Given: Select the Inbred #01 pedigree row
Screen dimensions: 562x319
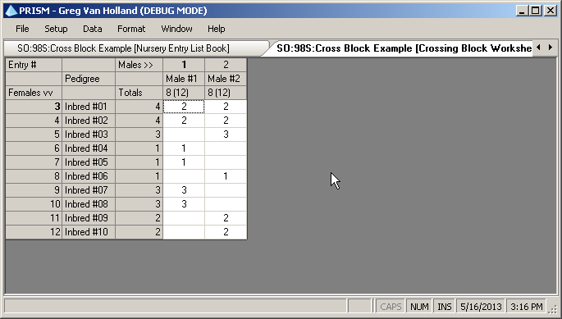Looking at the screenshot, I should click(x=89, y=107).
